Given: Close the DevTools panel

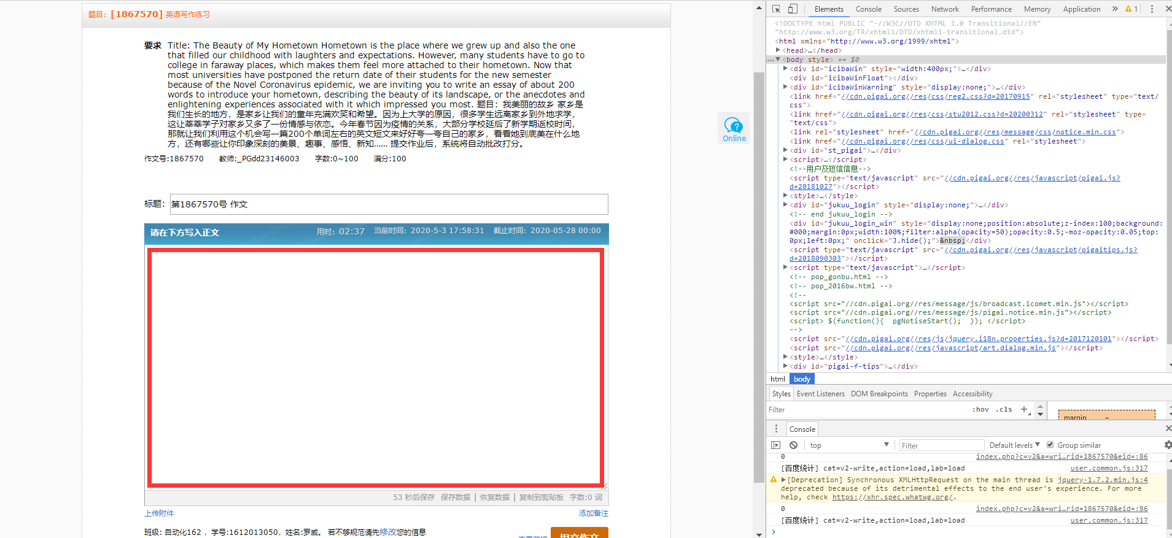Looking at the screenshot, I should point(1168,9).
